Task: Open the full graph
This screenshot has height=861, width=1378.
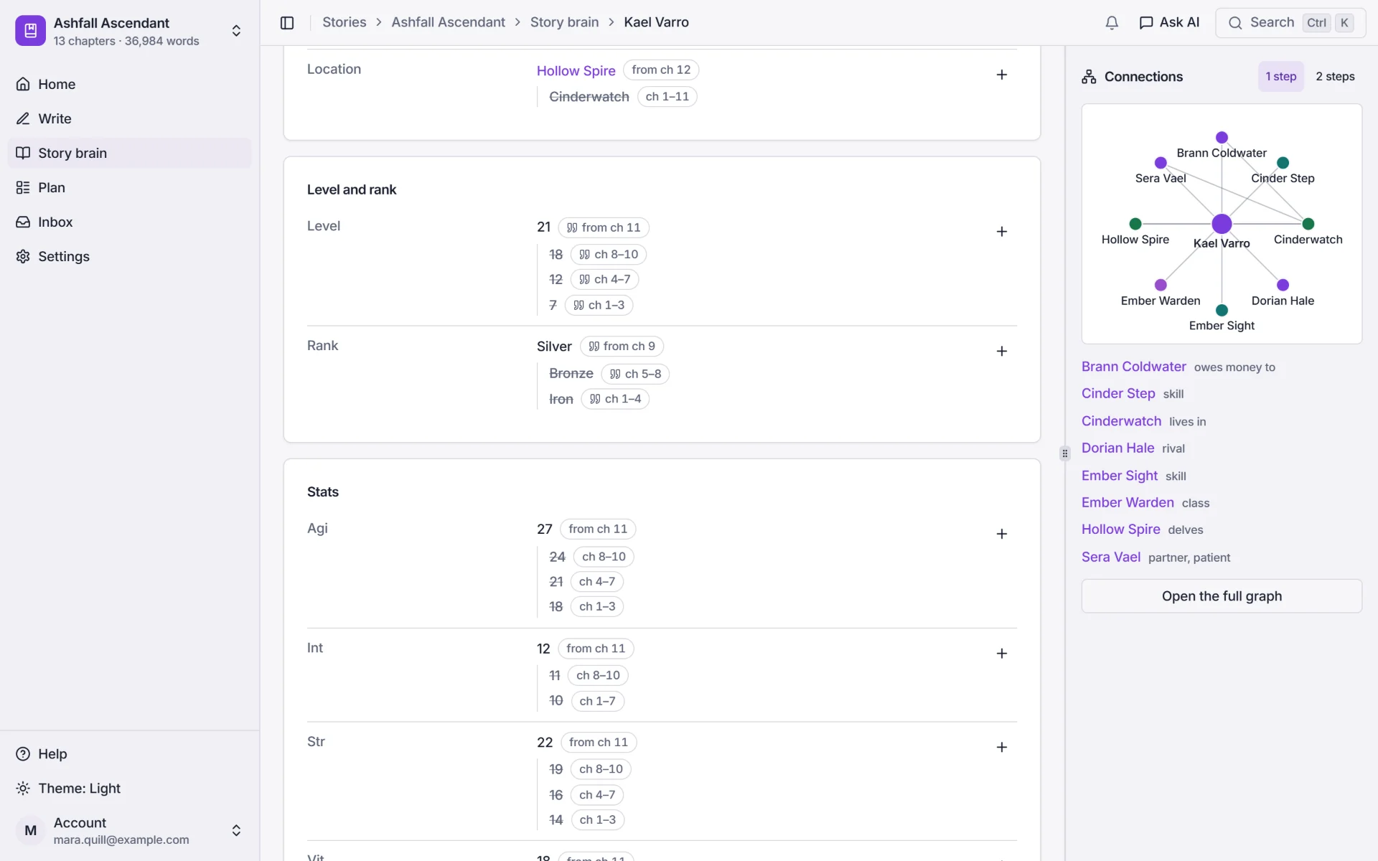Action: click(x=1222, y=596)
